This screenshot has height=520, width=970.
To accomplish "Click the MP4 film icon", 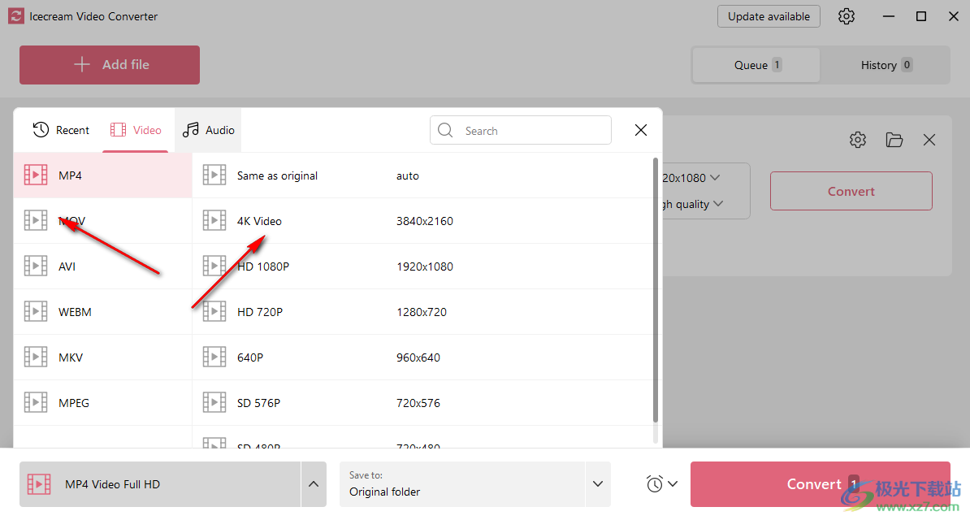I will coord(36,175).
